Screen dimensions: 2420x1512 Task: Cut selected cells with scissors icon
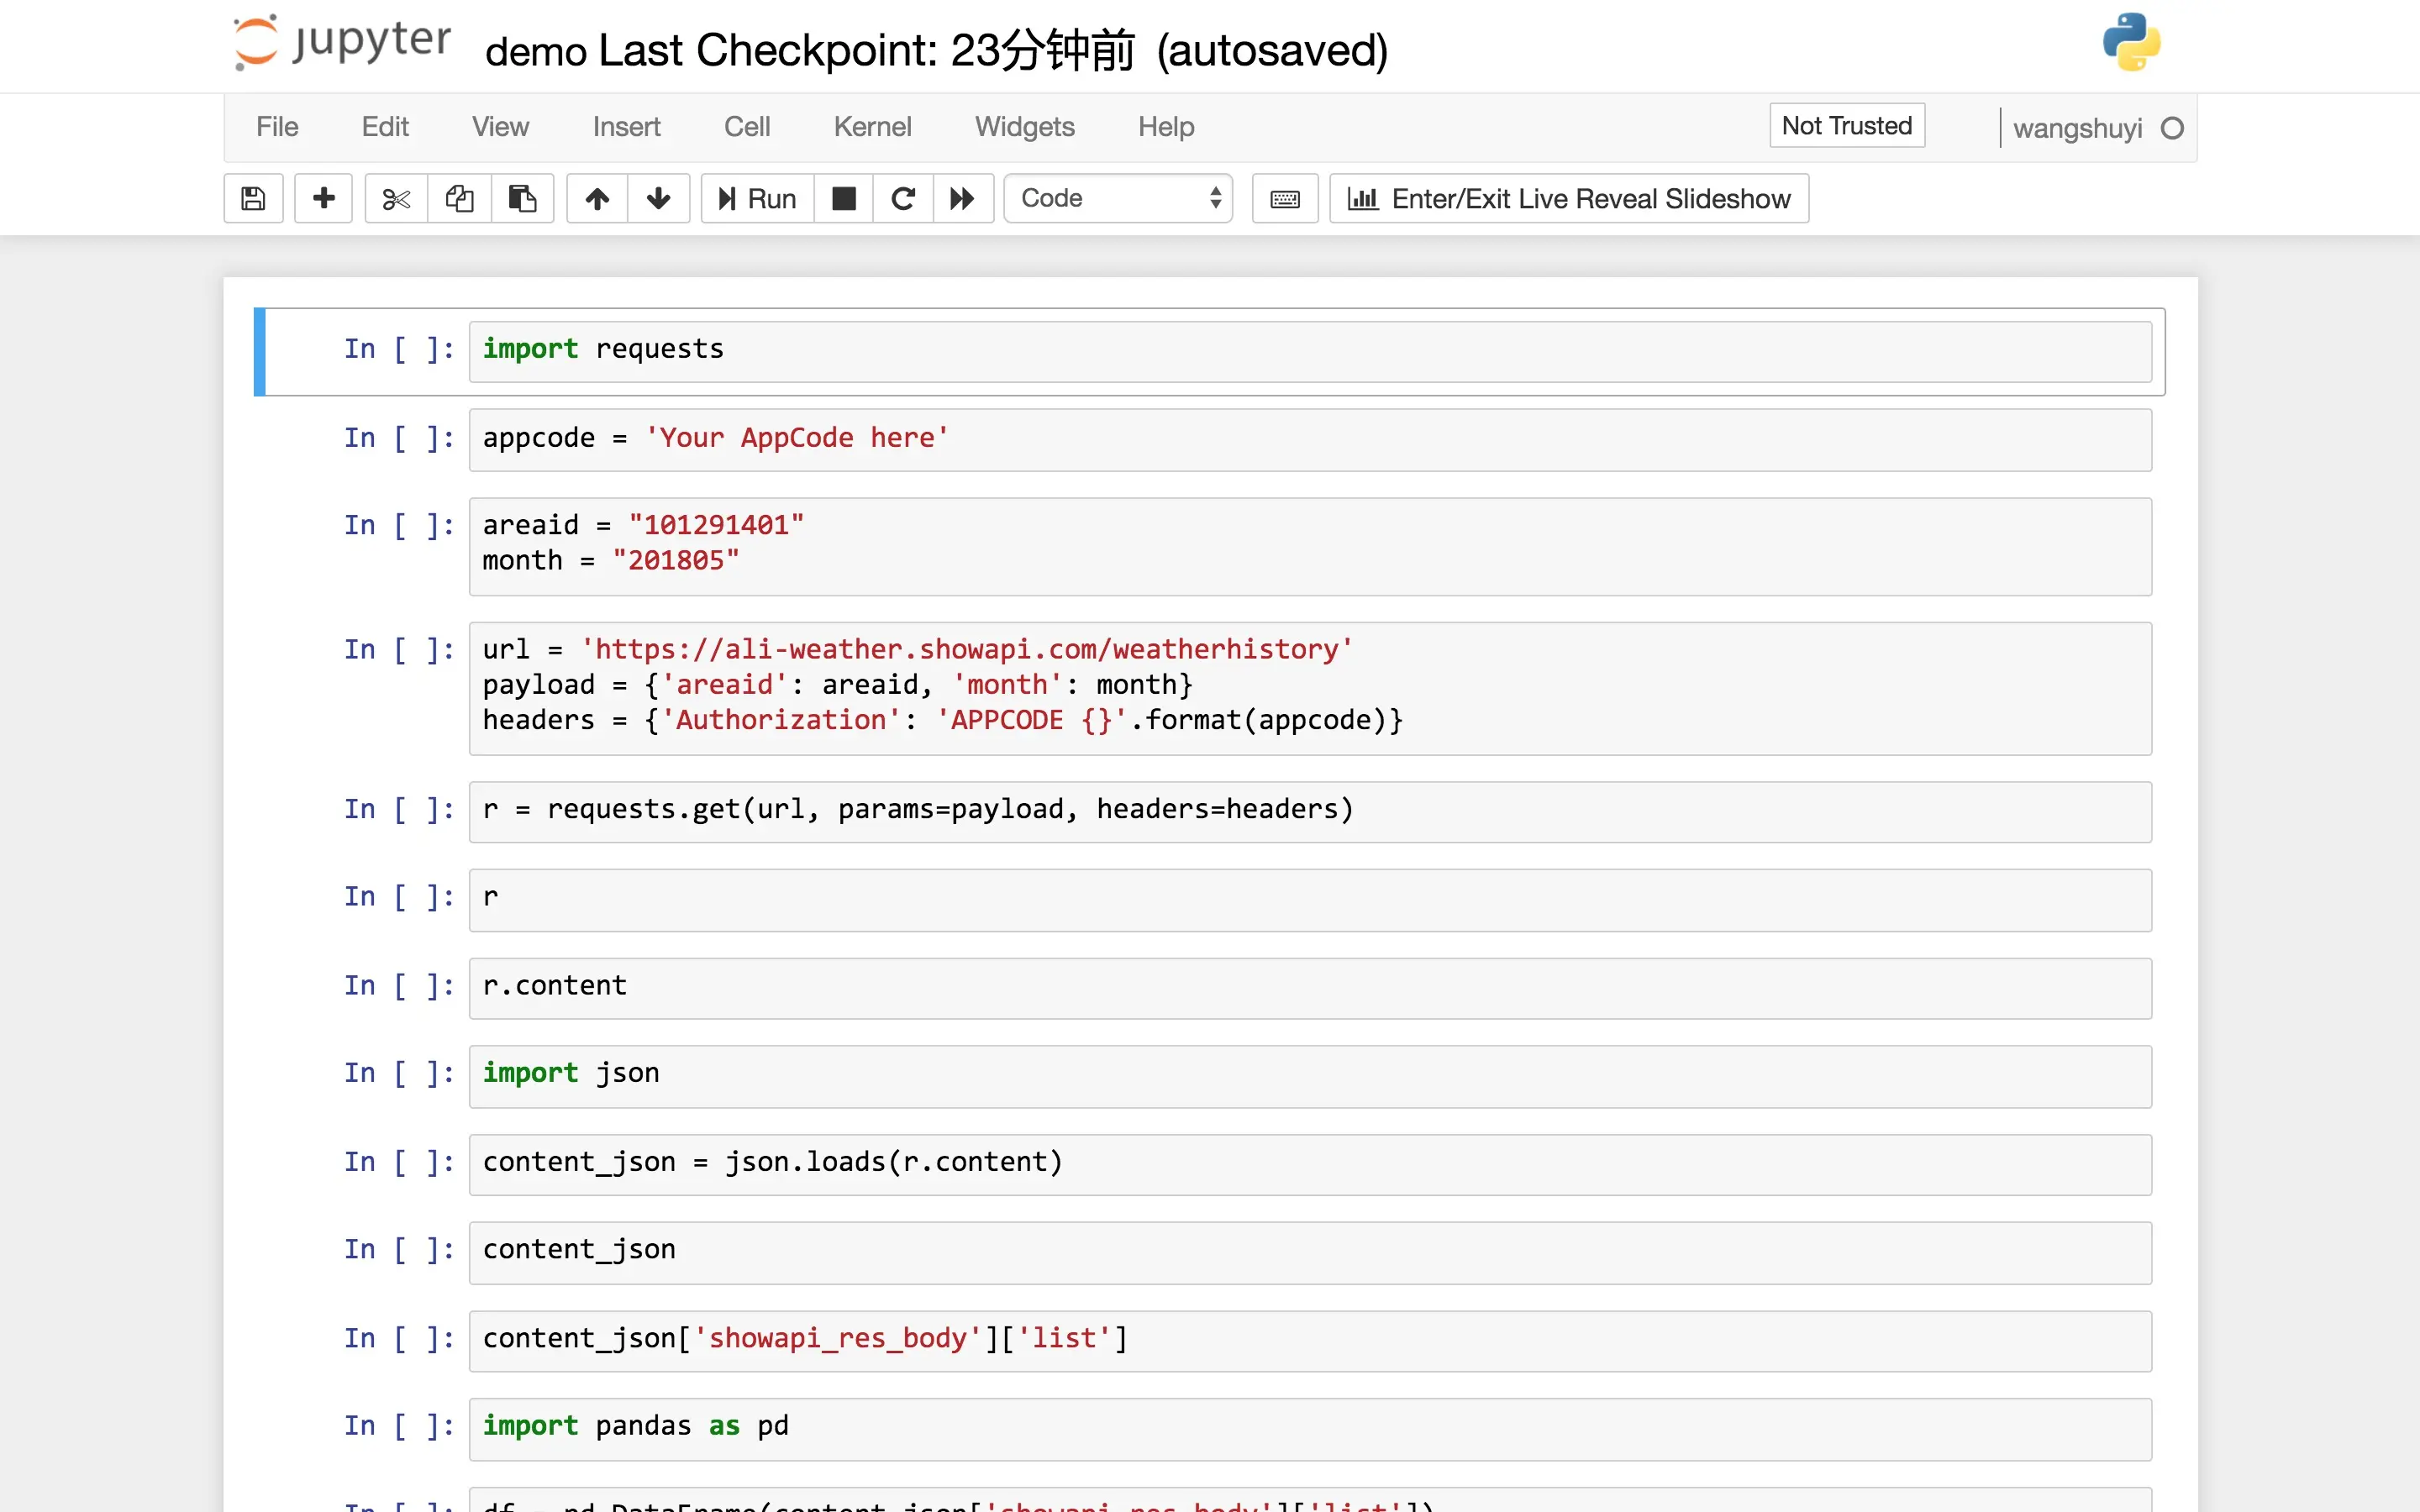click(396, 198)
